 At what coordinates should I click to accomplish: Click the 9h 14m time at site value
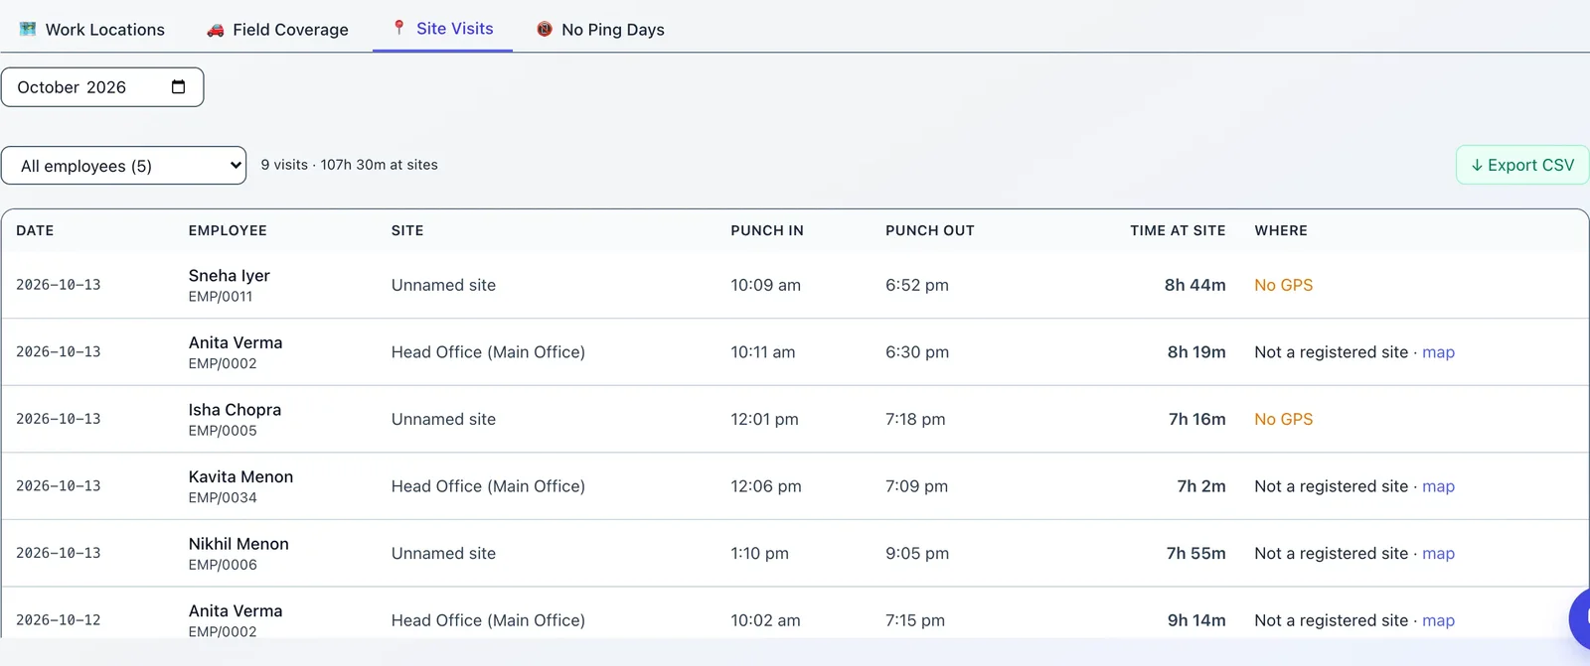pyautogui.click(x=1196, y=620)
